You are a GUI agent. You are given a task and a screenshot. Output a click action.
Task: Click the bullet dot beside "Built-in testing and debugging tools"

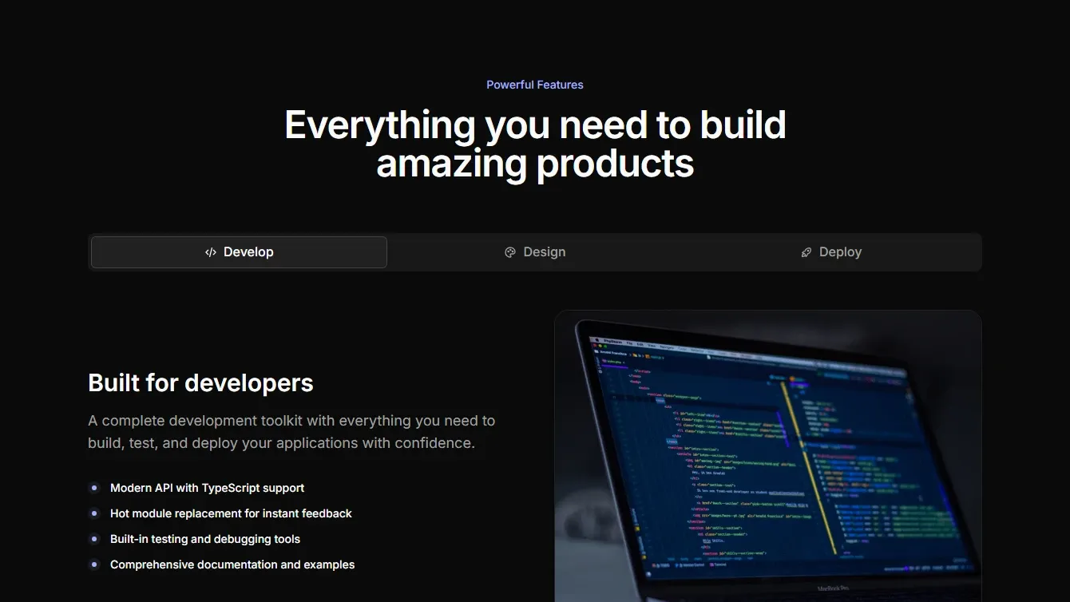click(95, 539)
